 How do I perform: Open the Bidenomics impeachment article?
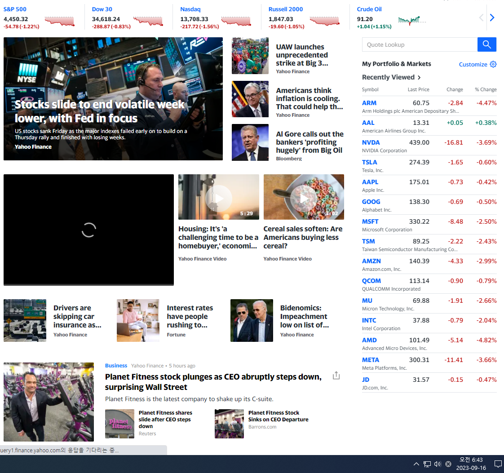click(x=305, y=316)
